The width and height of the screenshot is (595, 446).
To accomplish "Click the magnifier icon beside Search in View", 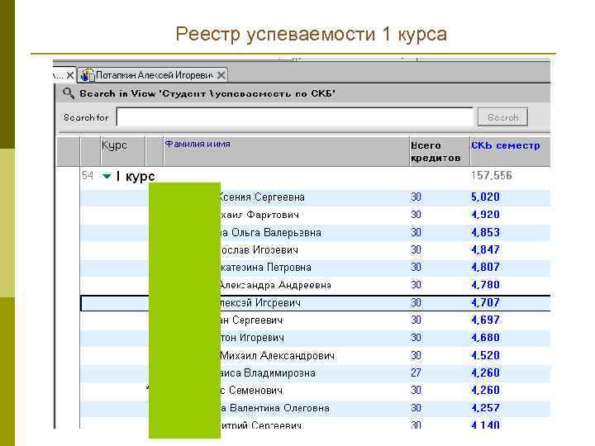I will pos(69,93).
